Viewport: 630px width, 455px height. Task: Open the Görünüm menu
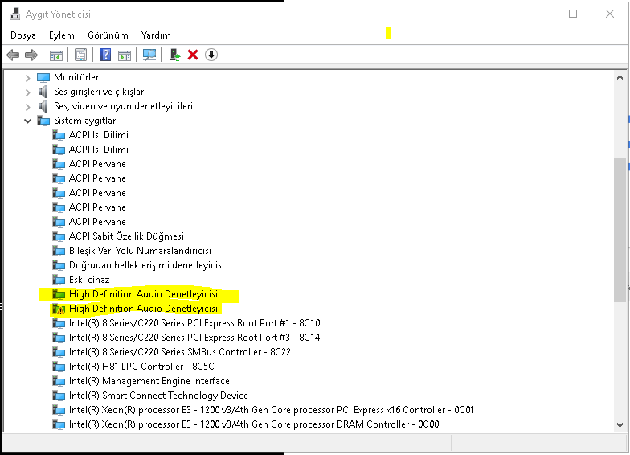click(108, 35)
